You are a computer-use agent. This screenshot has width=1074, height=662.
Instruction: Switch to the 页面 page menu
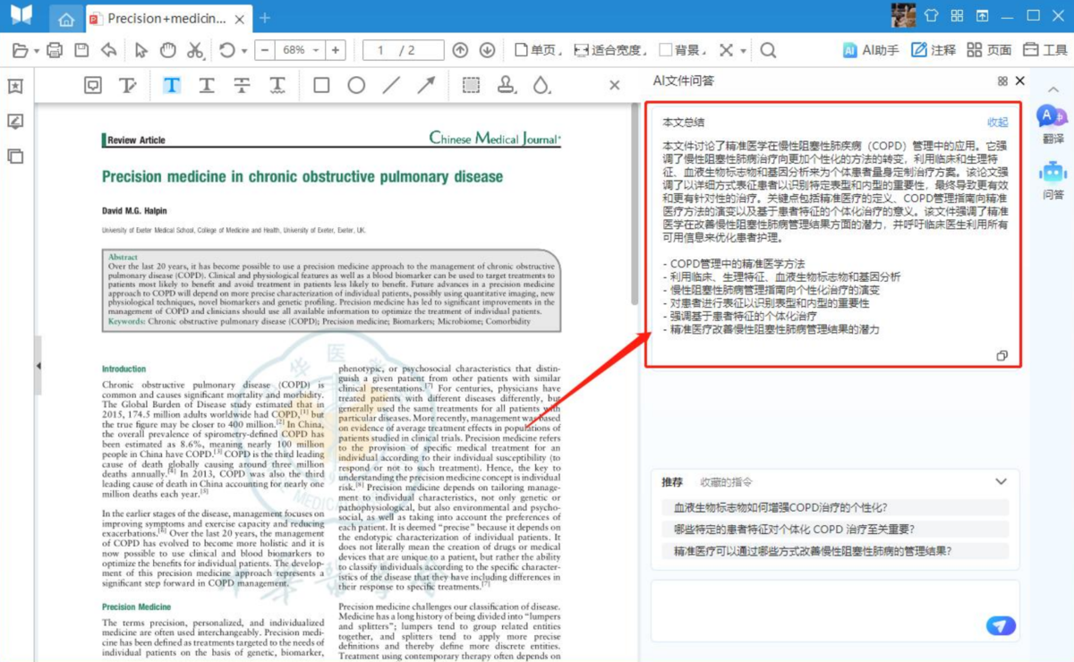pos(989,50)
